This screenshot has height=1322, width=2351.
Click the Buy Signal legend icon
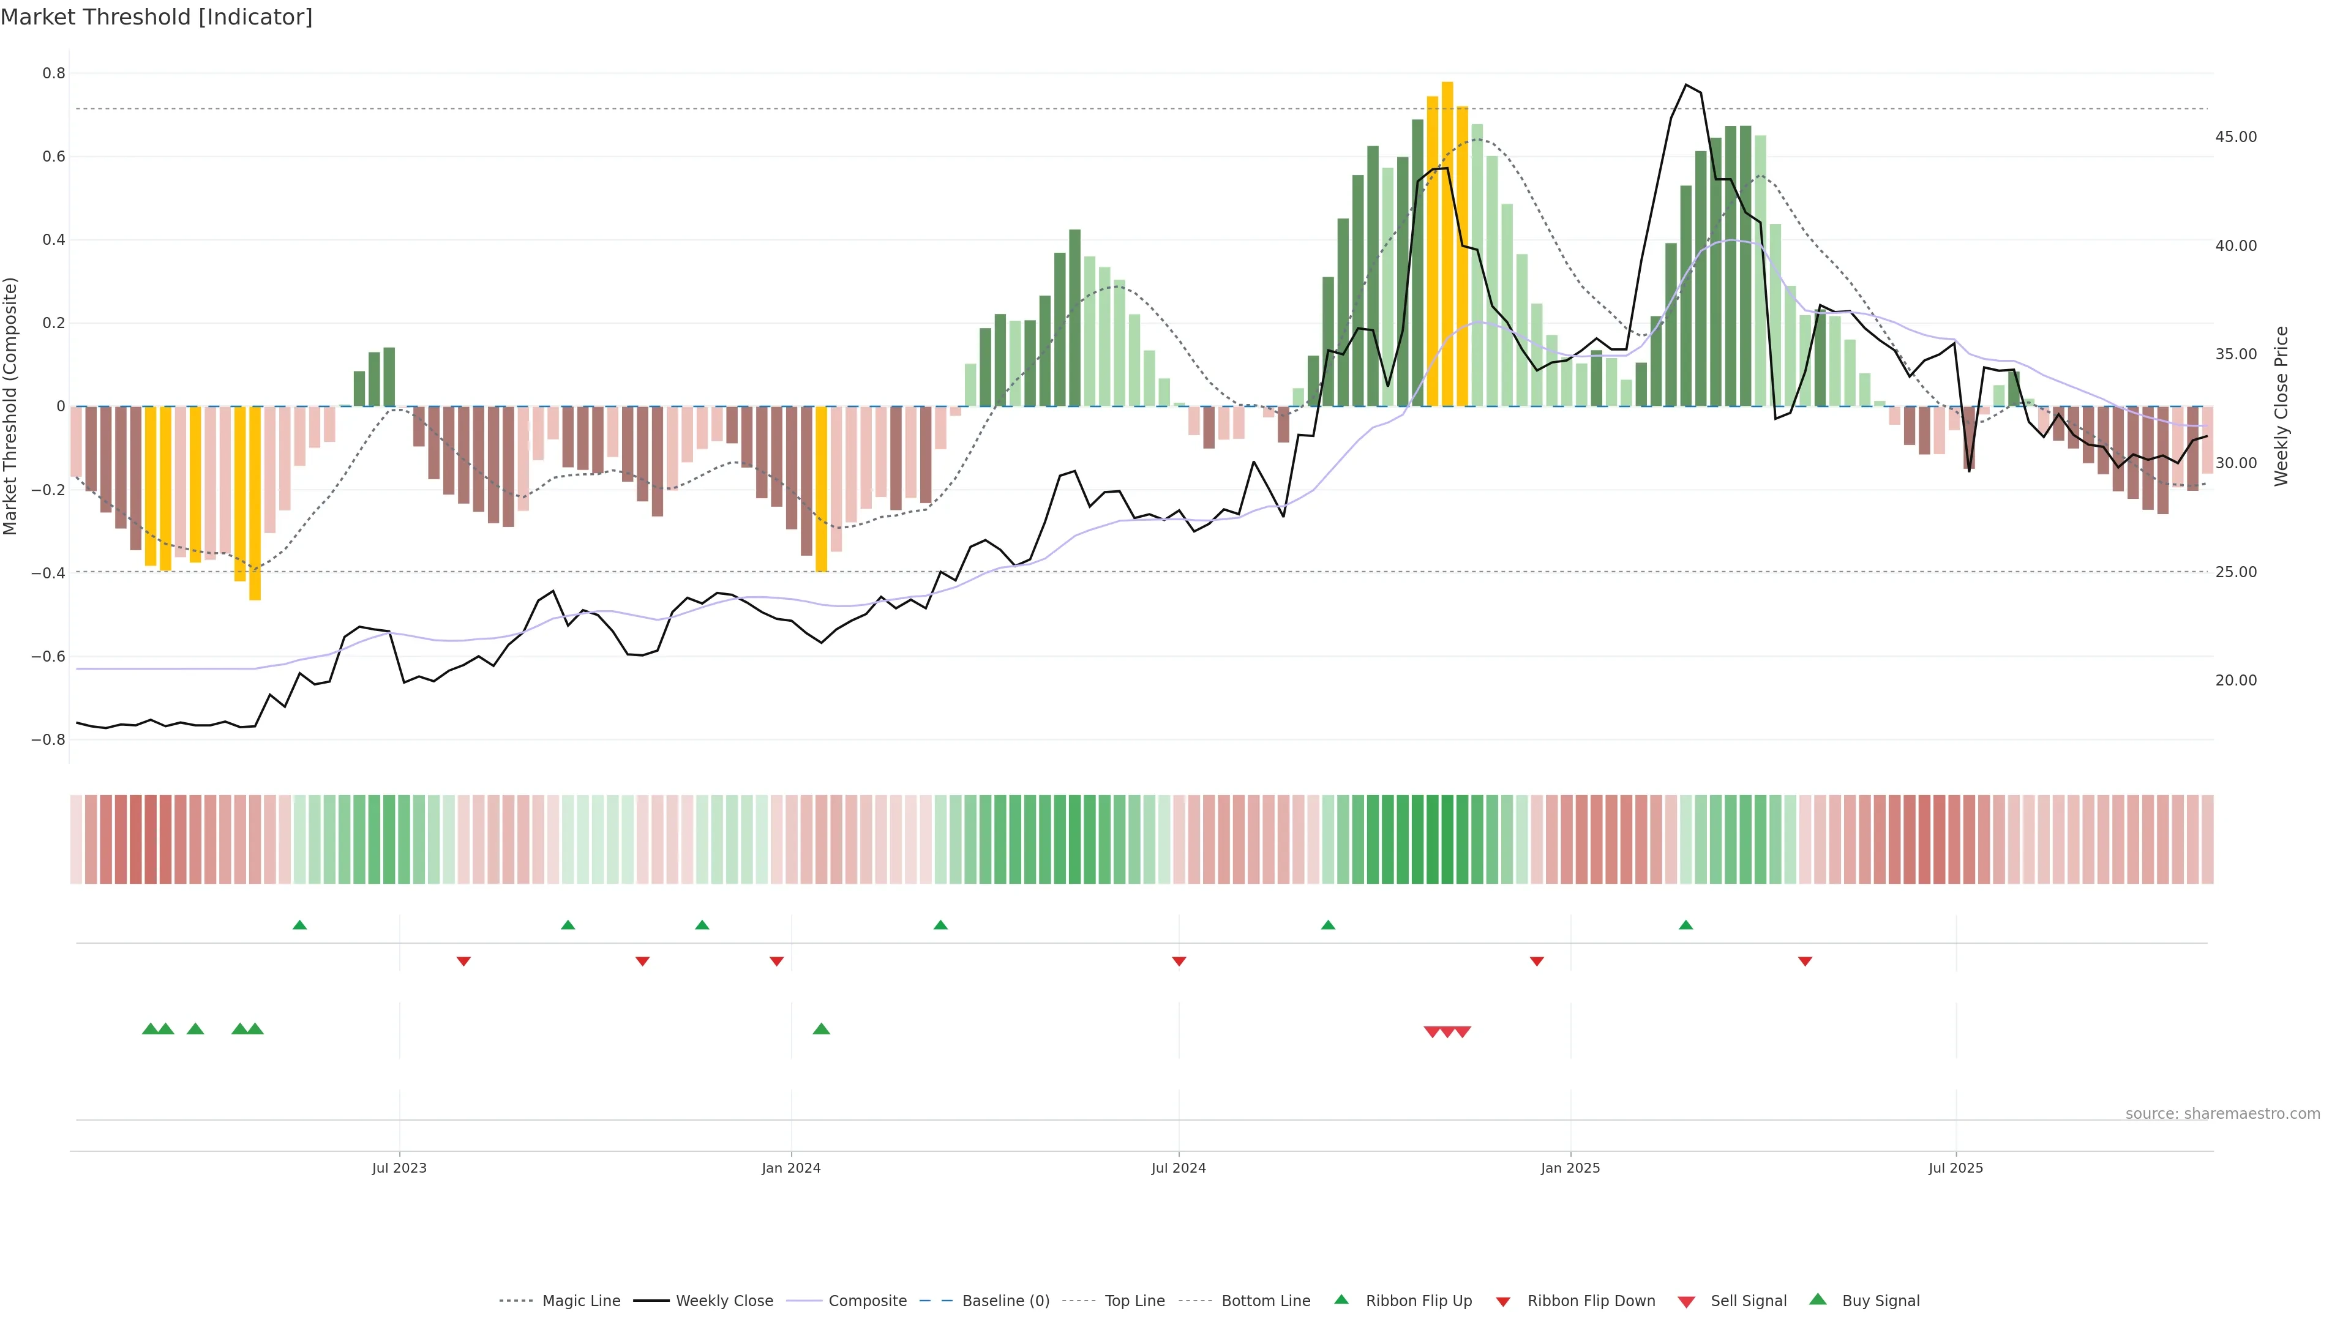point(1818,1300)
